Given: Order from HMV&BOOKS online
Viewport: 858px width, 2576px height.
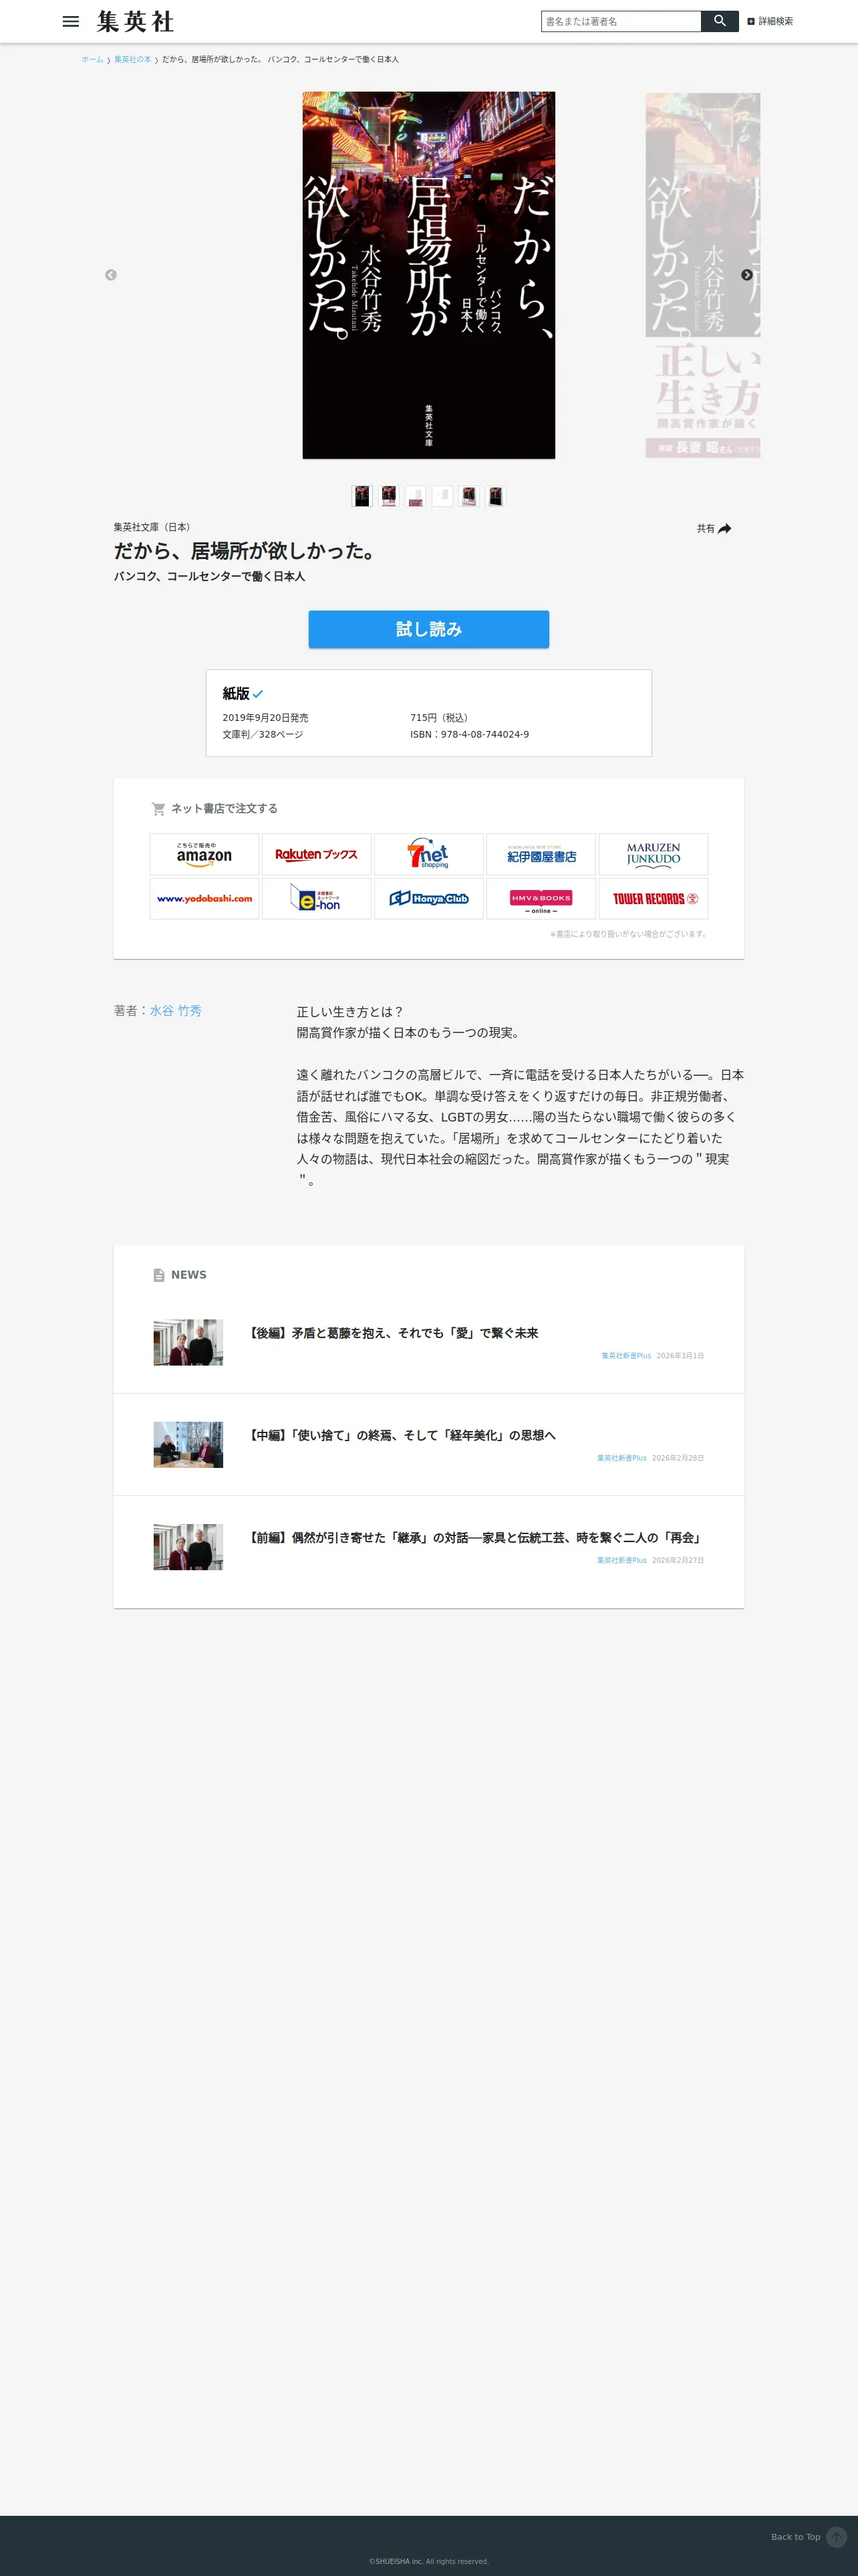Looking at the screenshot, I should (541, 898).
